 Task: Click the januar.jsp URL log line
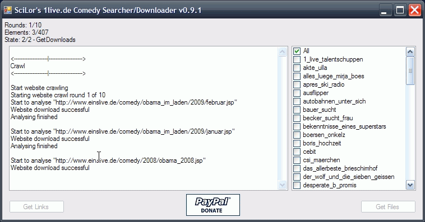point(123,131)
